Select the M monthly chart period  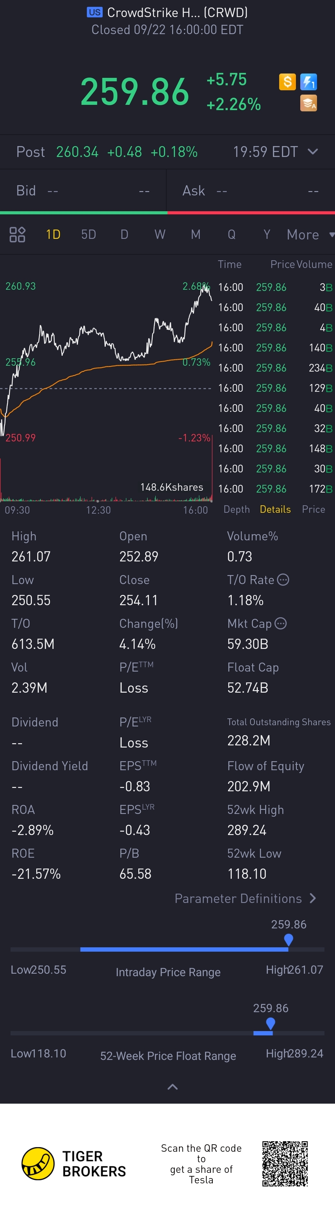click(195, 234)
